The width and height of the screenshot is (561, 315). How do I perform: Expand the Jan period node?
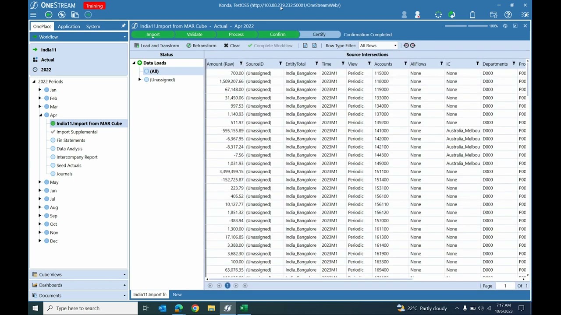(x=40, y=90)
